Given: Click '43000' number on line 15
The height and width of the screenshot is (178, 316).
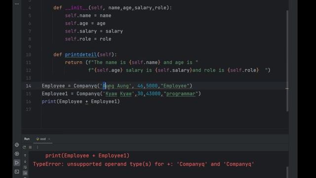Looking at the screenshot, I should point(154,93).
